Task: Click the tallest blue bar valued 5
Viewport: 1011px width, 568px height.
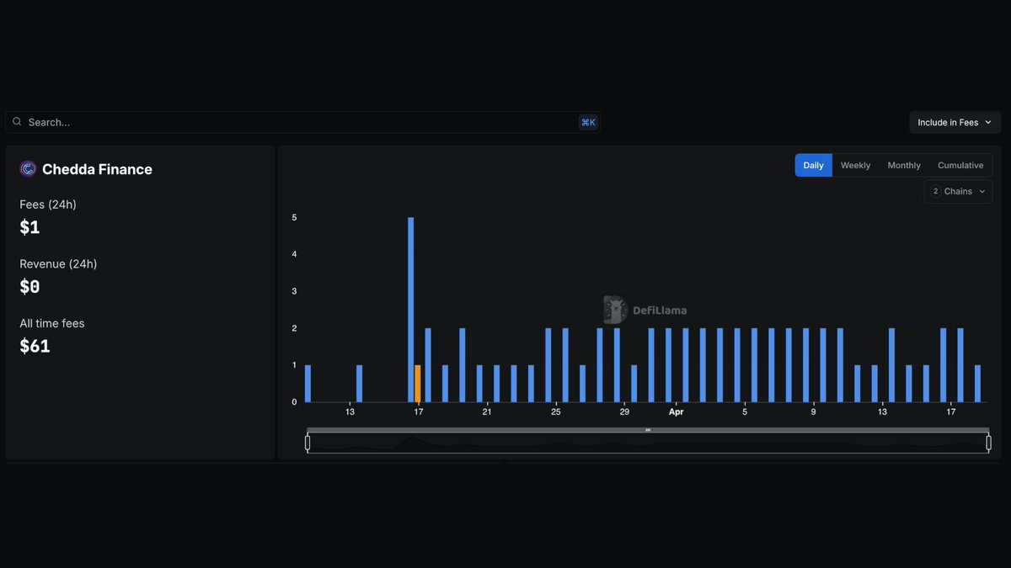Action: (x=410, y=310)
